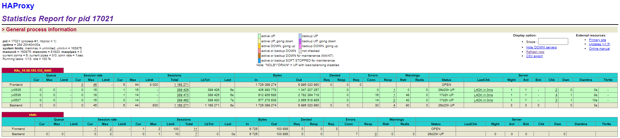620x138 pixels.
Task: Open the Primary site link
Action: click(x=597, y=40)
